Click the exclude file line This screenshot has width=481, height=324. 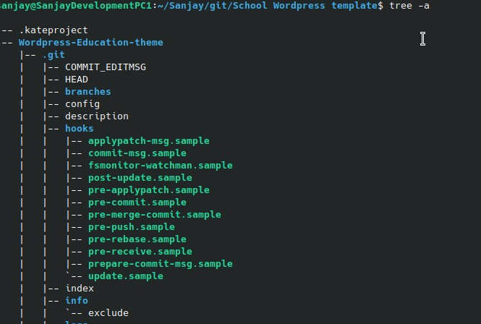(x=108, y=313)
